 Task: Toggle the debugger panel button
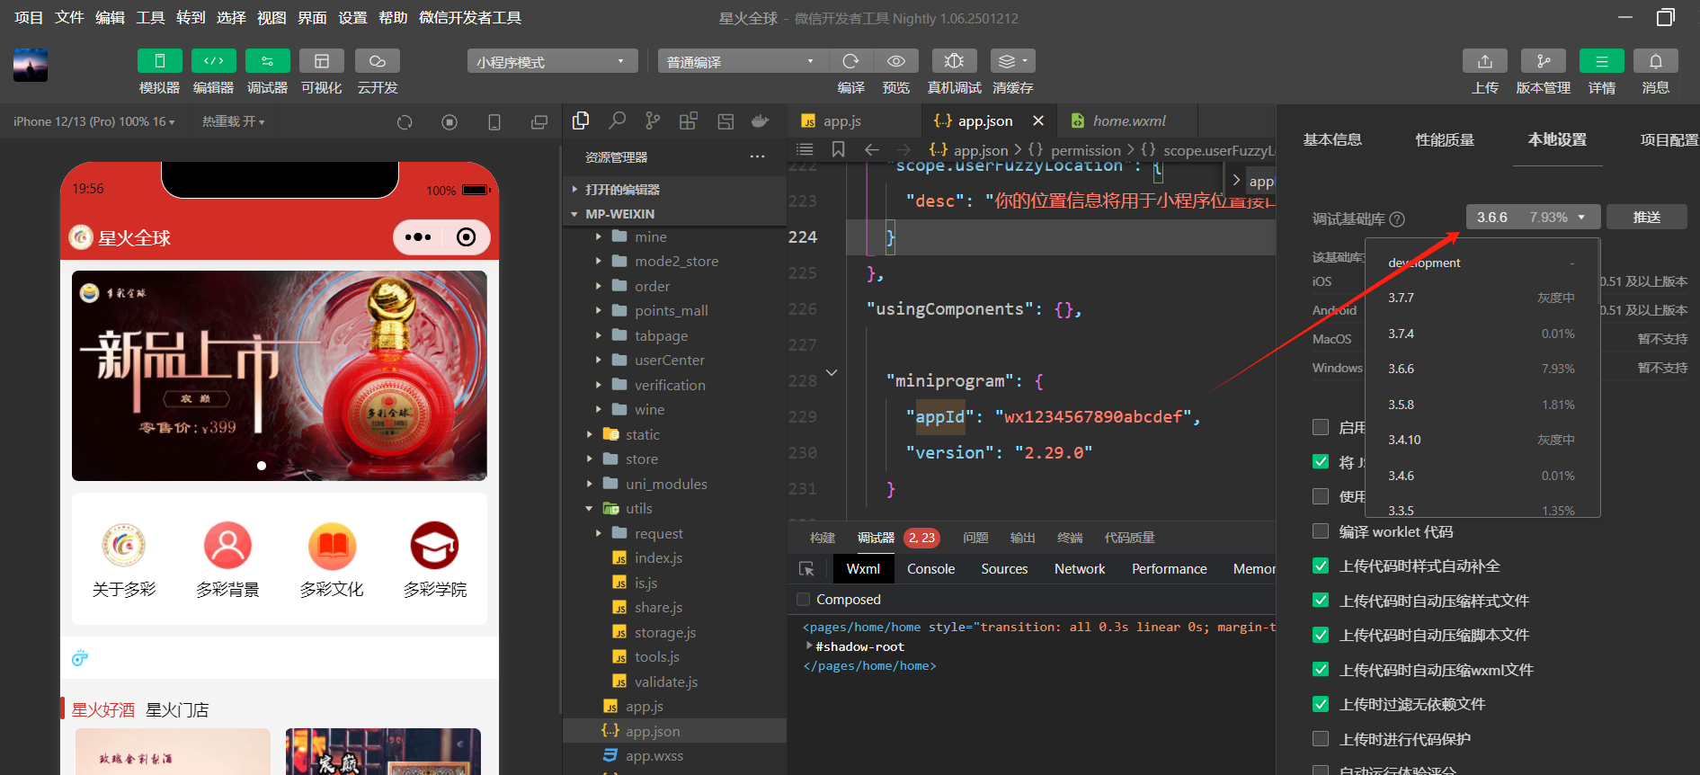[x=268, y=61]
